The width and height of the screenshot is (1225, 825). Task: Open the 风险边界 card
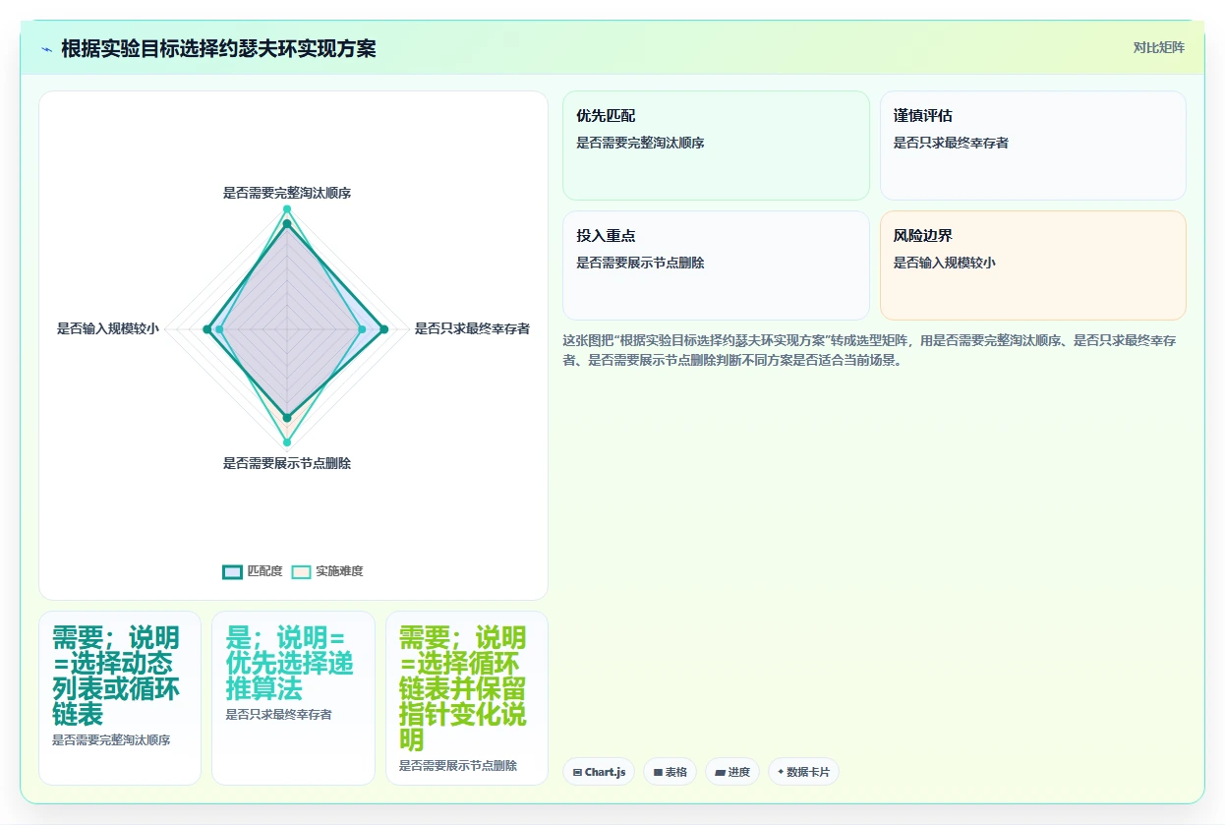(x=1033, y=265)
